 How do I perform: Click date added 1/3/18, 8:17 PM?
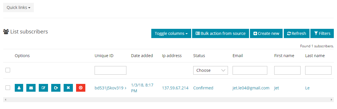(142, 88)
